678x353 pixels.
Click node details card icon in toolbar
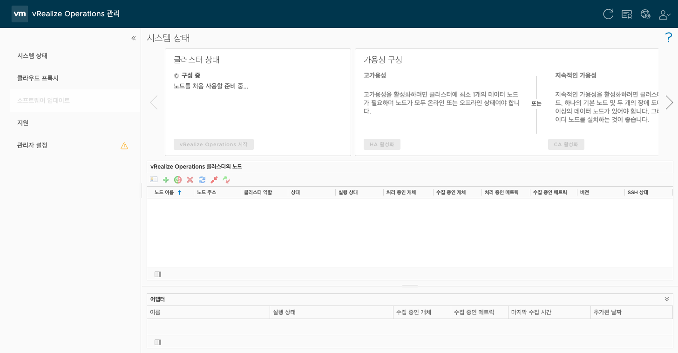(154, 179)
